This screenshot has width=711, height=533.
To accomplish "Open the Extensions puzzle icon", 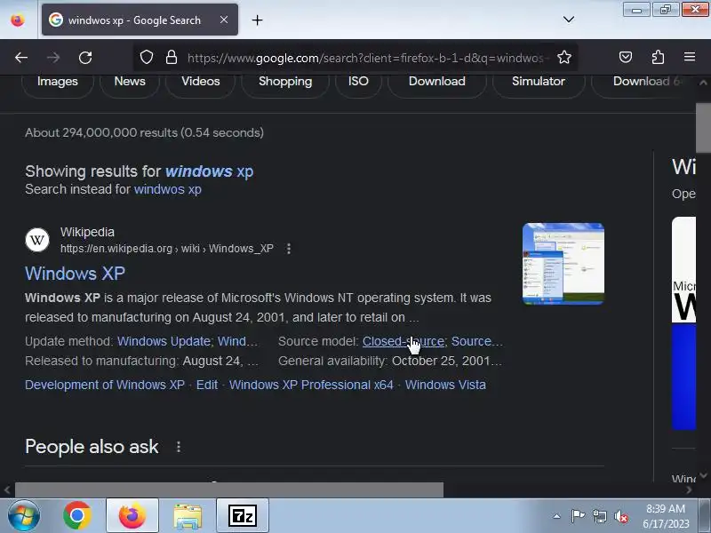I will pos(658,57).
